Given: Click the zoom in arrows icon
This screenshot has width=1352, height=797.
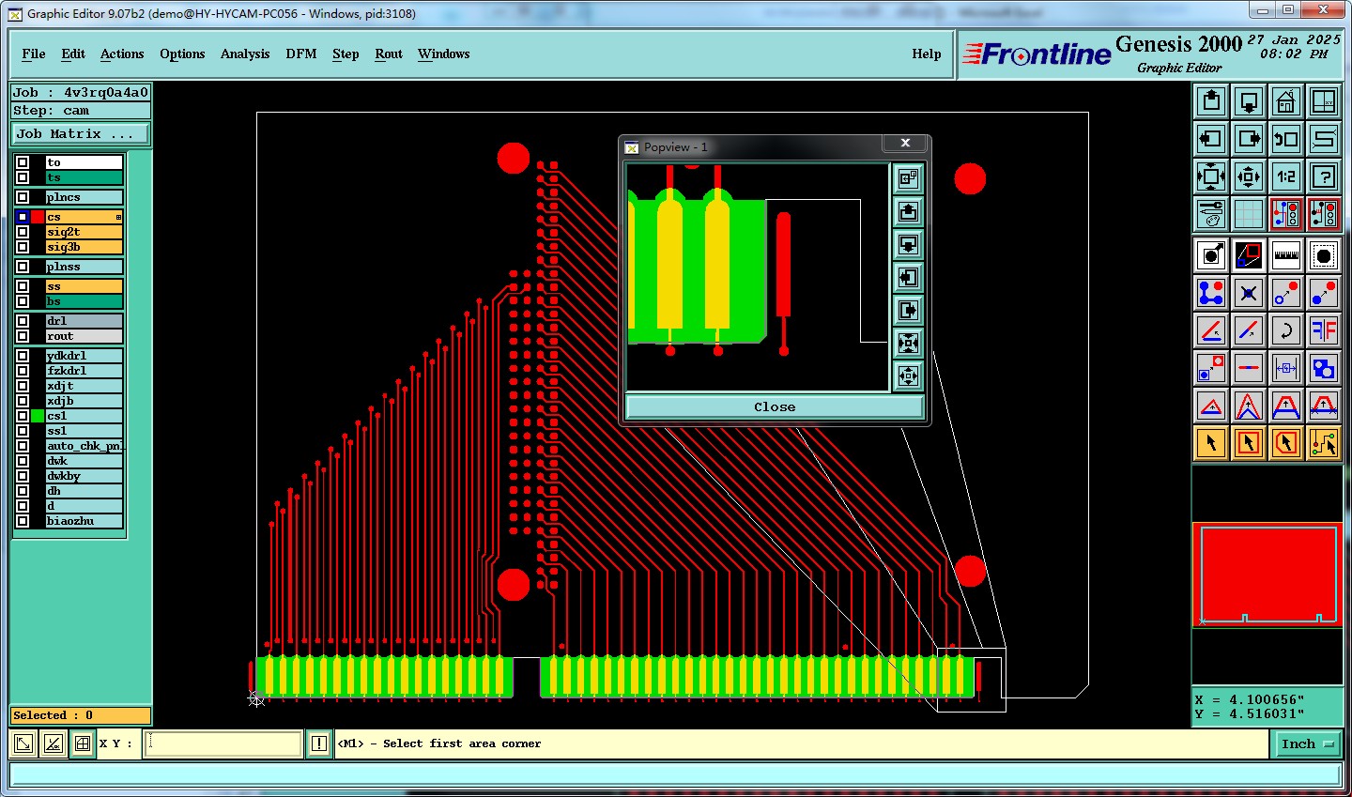Looking at the screenshot, I should (1211, 176).
